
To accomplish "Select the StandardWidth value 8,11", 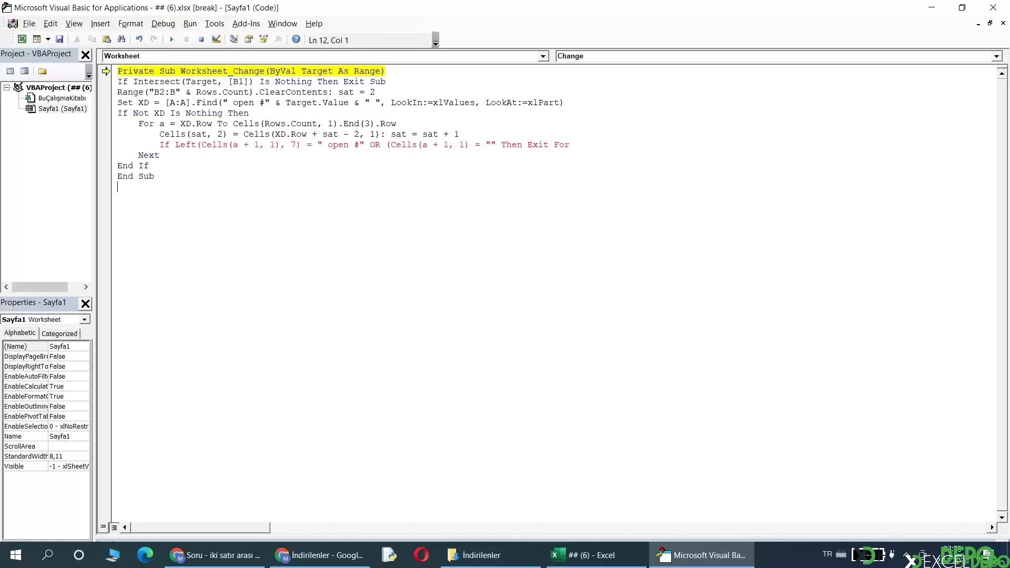I will [x=68, y=457].
